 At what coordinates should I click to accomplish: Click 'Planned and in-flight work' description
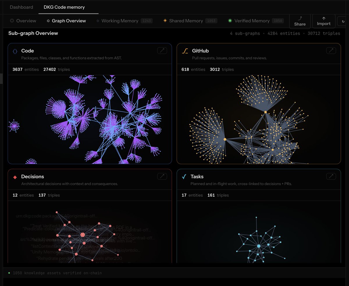[241, 184]
